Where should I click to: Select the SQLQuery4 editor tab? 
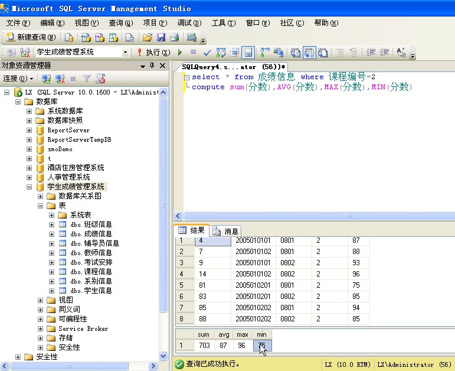coord(234,67)
